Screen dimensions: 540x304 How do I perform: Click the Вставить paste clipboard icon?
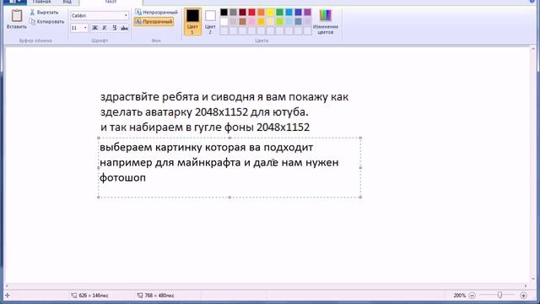tap(17, 16)
